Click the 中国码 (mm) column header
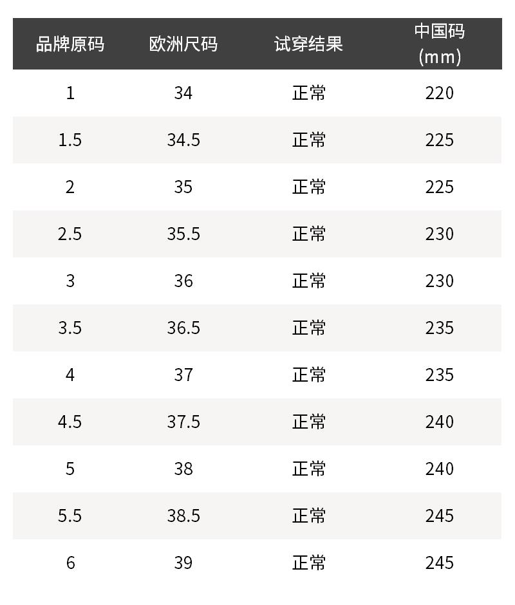 pyautogui.click(x=439, y=44)
